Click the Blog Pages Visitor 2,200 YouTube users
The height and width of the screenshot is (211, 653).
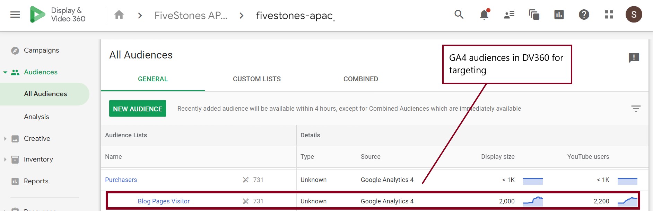click(x=601, y=201)
